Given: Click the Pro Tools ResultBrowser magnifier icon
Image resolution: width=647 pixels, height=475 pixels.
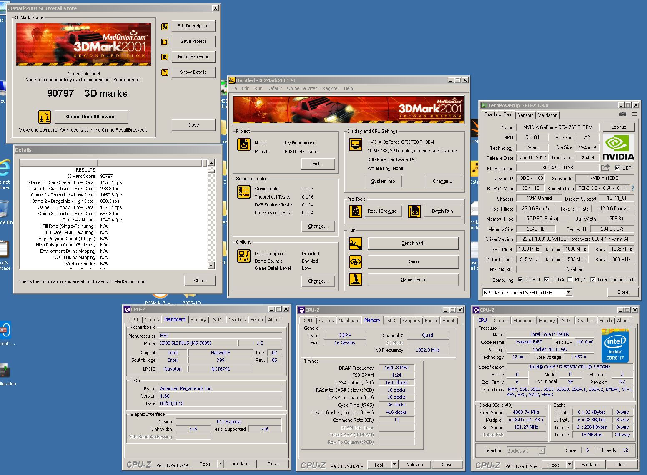Looking at the screenshot, I should coord(356,211).
